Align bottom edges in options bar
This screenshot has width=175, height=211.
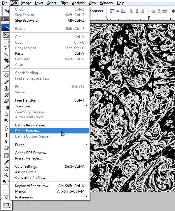[x=123, y=11]
